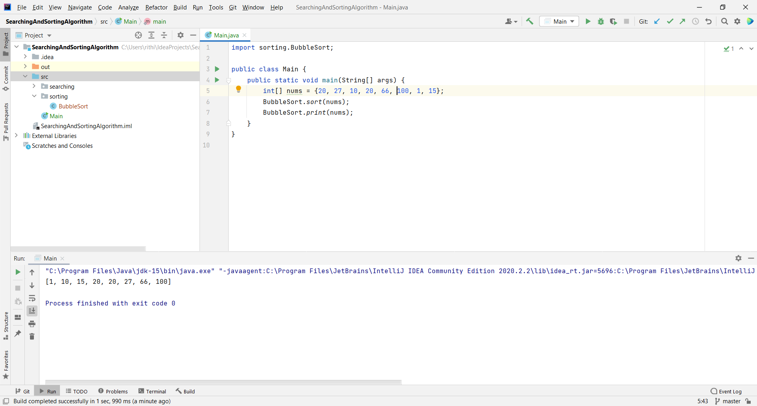The width and height of the screenshot is (757, 406).
Task: Jump to next highlighted problem arrow
Action: tap(751, 48)
